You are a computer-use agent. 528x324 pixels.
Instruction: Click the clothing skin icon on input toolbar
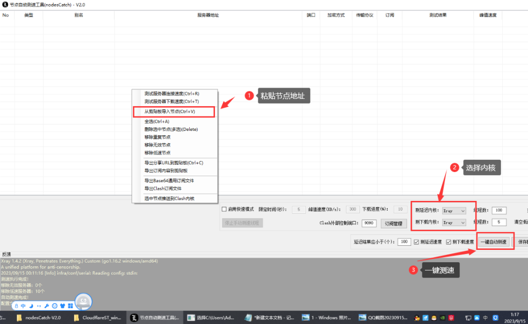coord(61,305)
